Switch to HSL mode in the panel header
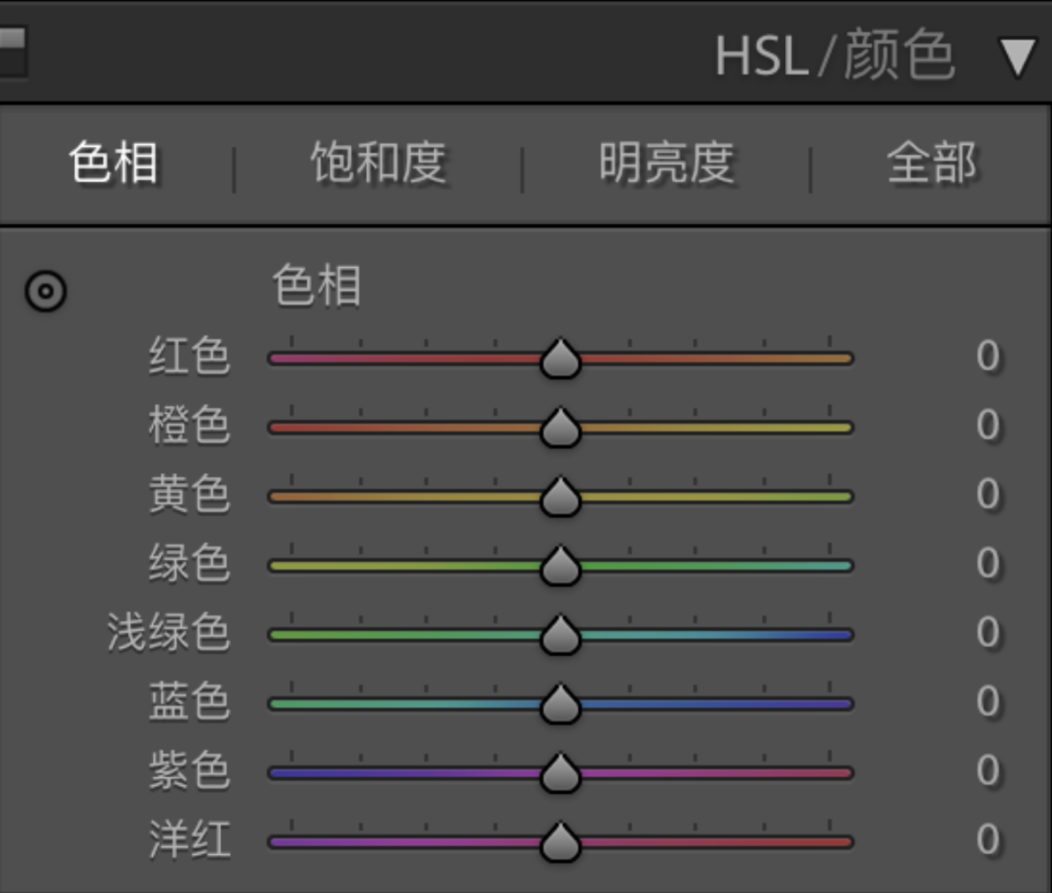This screenshot has width=1052, height=893. click(761, 57)
